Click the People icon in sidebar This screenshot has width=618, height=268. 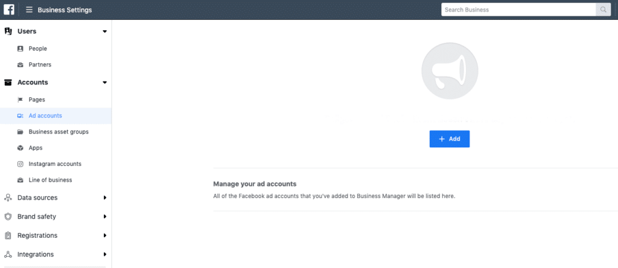pyautogui.click(x=21, y=48)
